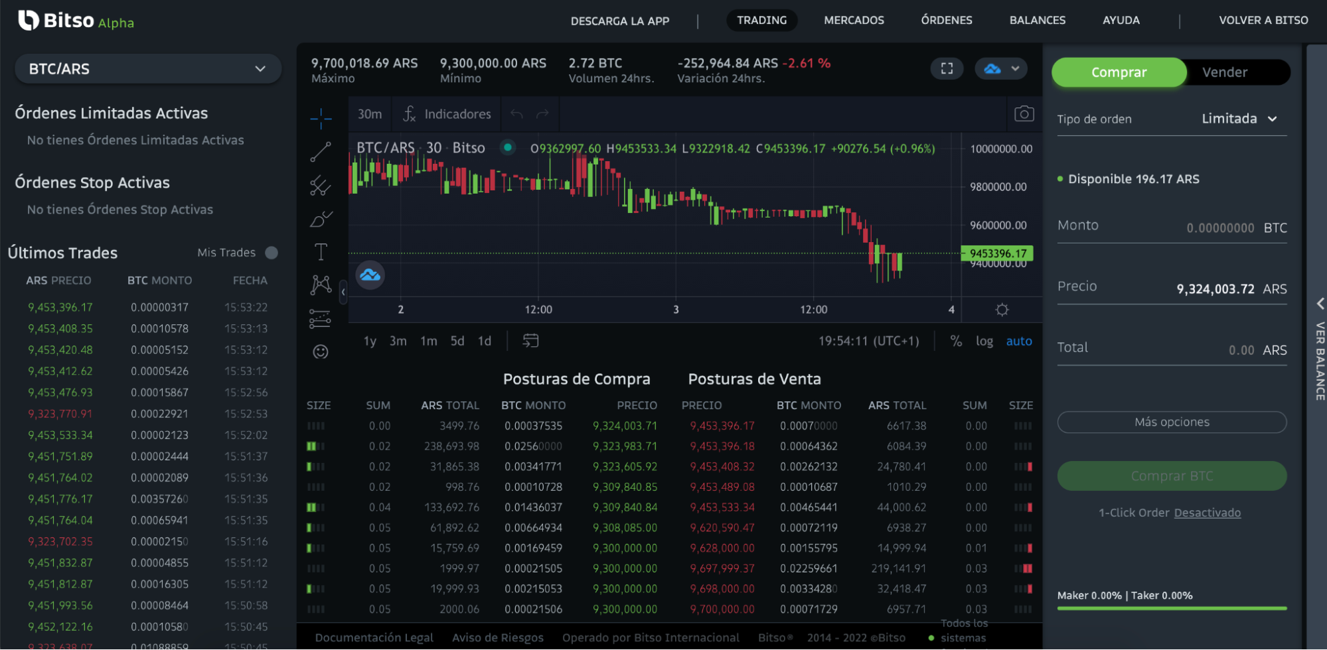Expand the VER BALANCE side panel
Screen dimensions: 1327x650
click(x=1319, y=347)
